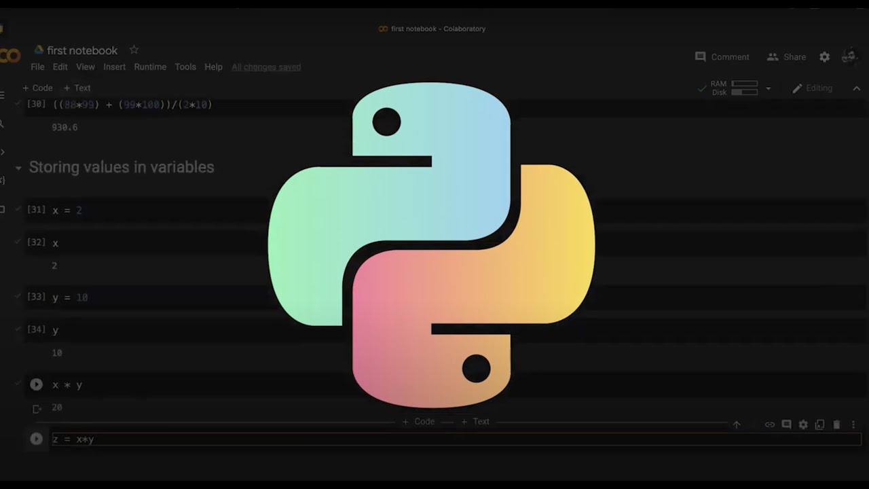
Task: Open the Edit menu
Action: [x=60, y=67]
